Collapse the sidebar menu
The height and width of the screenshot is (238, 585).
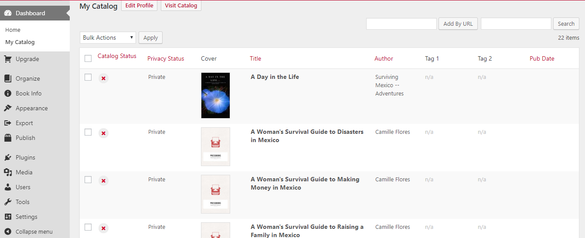29,231
